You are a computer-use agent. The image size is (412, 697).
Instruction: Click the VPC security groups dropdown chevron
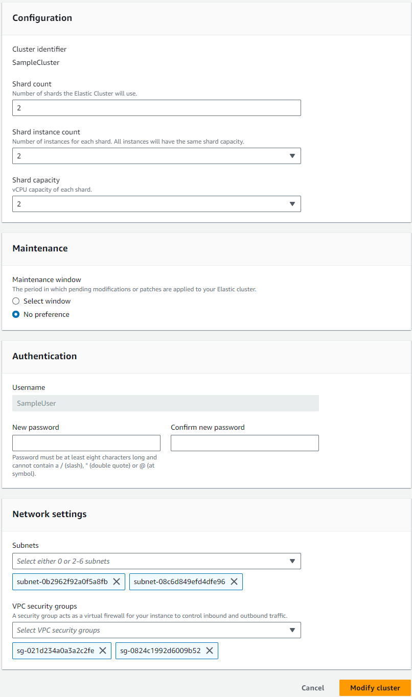coord(292,630)
